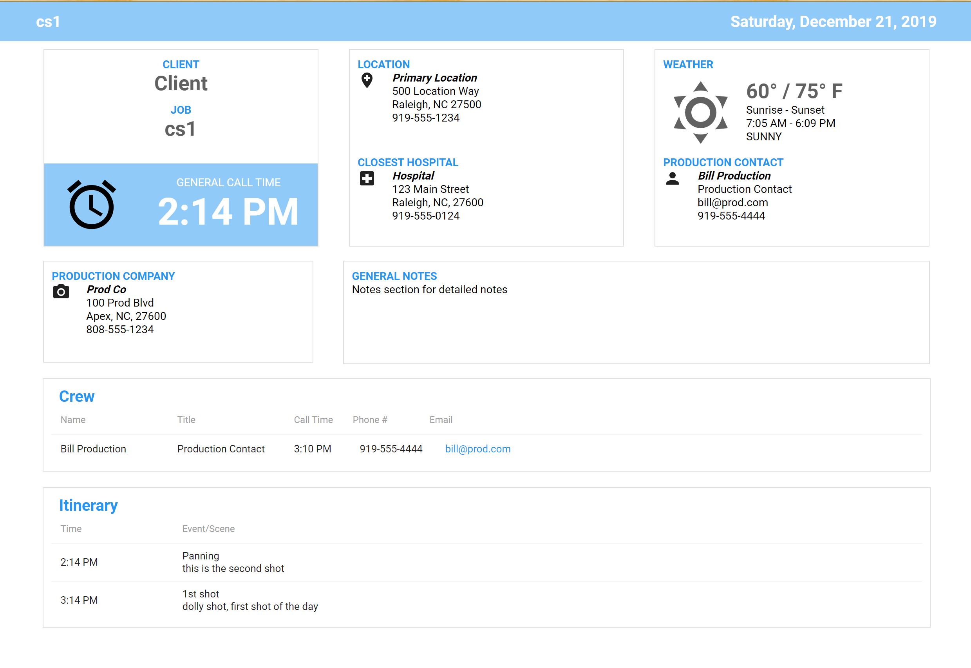Image resolution: width=971 pixels, height=668 pixels.
Task: Click the cs1 job name
Action: pyautogui.click(x=180, y=129)
